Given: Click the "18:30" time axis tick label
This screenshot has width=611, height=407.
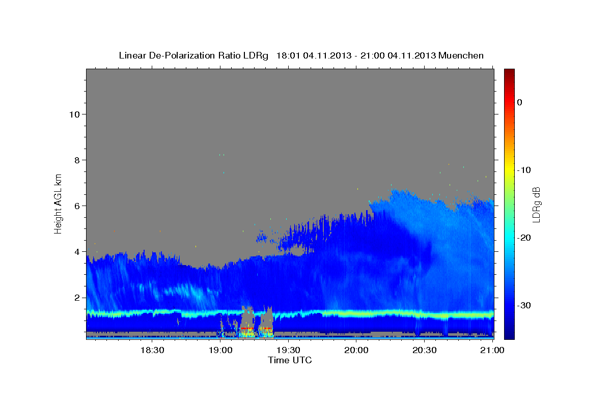Looking at the screenshot, I should pos(152,350).
